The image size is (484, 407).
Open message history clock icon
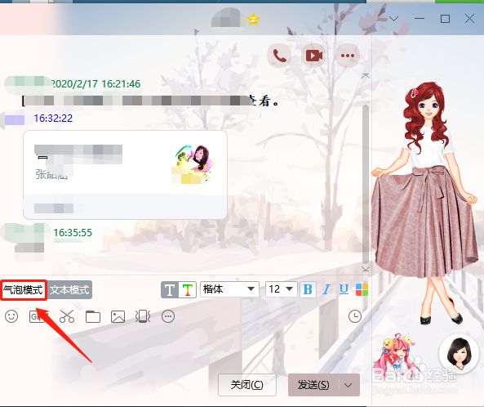click(355, 316)
